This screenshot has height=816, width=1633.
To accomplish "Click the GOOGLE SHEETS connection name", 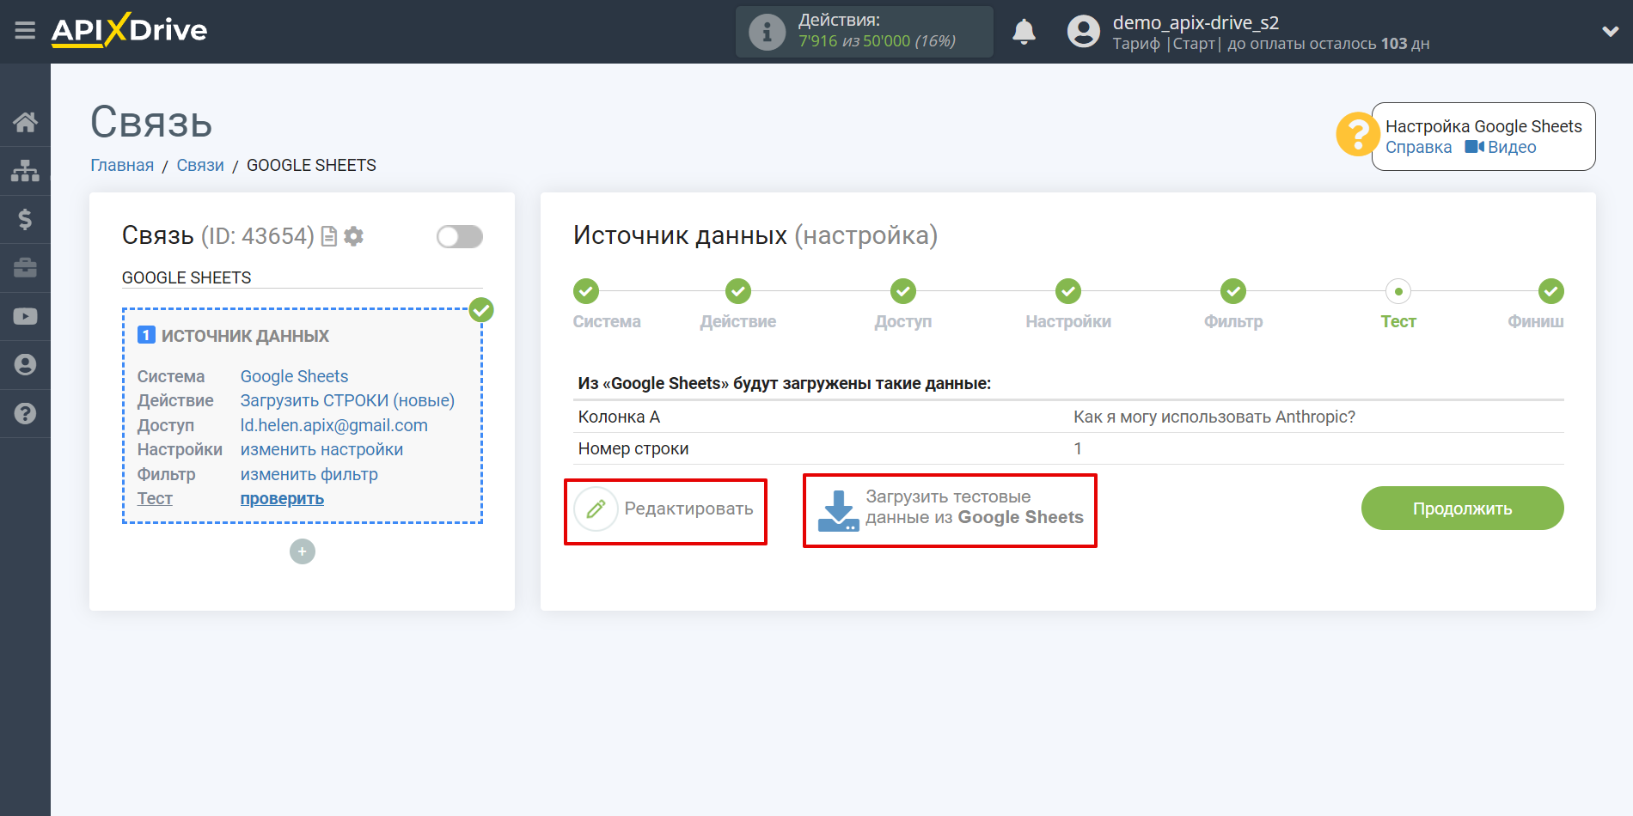I will [x=187, y=277].
